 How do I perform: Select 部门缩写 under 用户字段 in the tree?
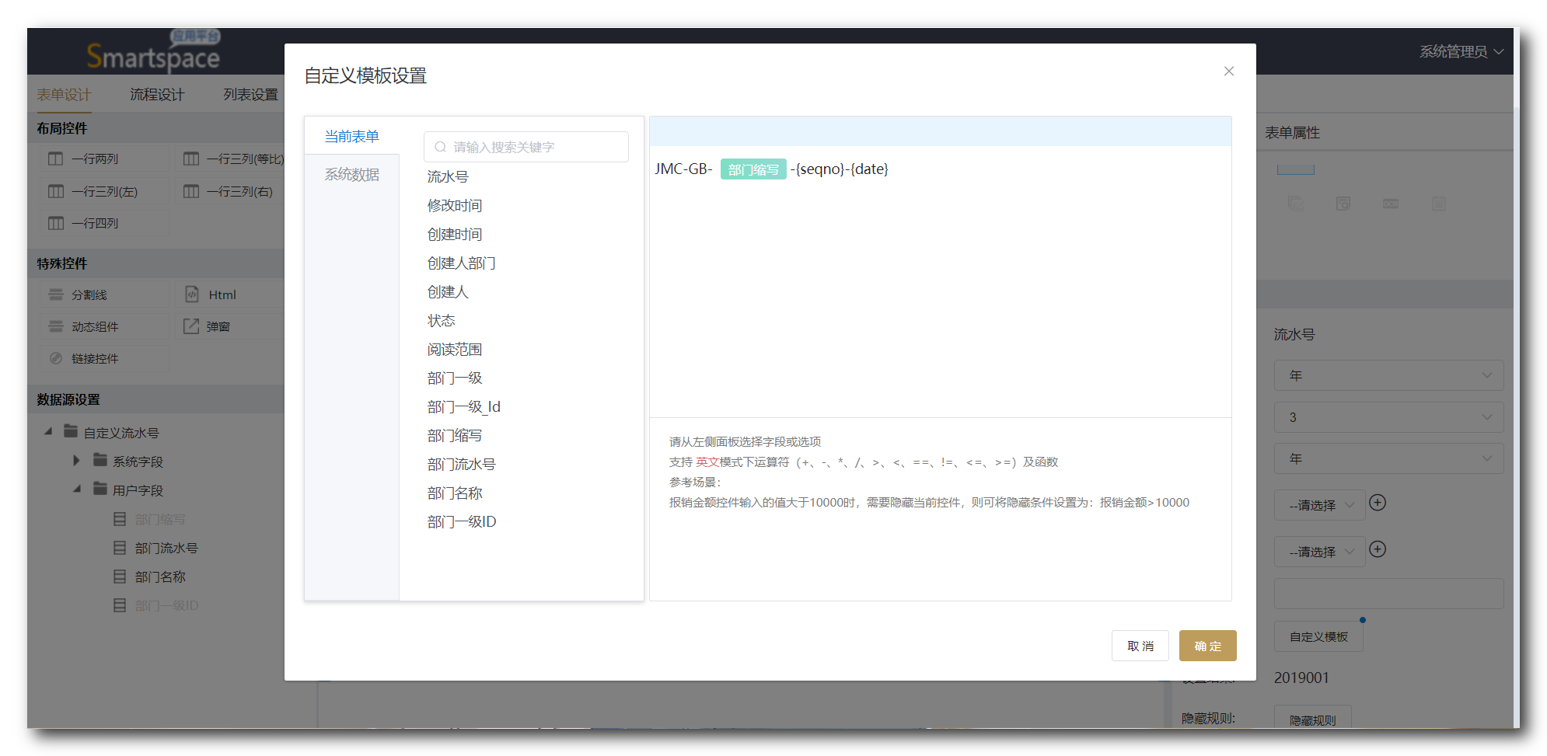(159, 519)
